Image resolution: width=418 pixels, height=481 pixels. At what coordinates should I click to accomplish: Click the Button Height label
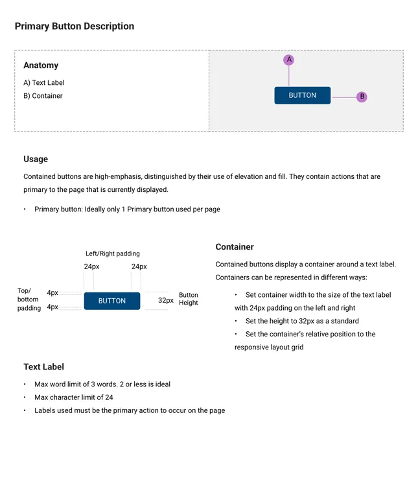click(189, 299)
